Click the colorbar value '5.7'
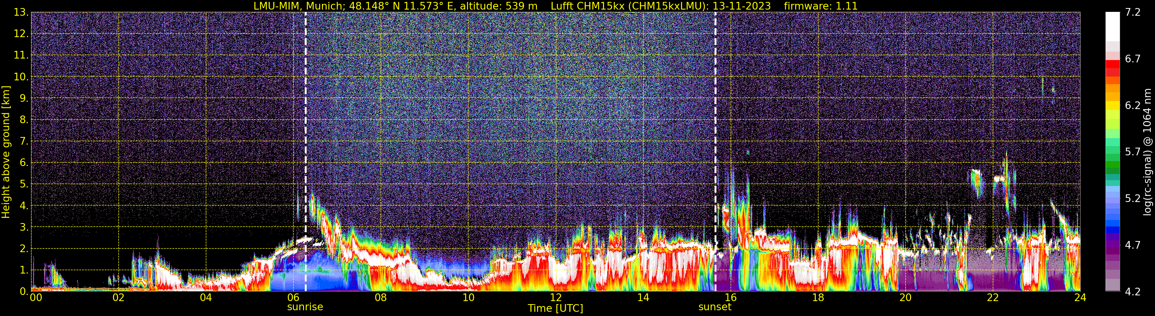Screen dimensions: 1155x316 (x=1133, y=152)
